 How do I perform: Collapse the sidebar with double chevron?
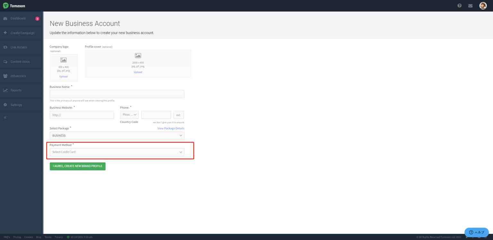(x=5, y=118)
